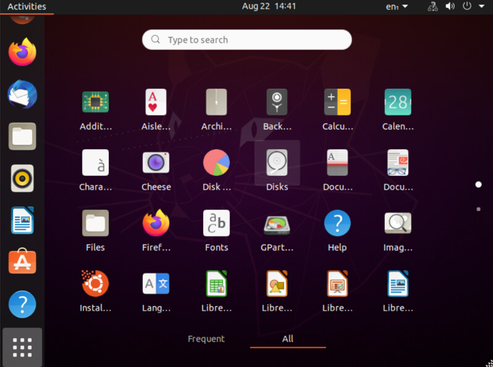493x367 pixels.
Task: Launch Aisleriot Solitaire card game
Action: 156,102
